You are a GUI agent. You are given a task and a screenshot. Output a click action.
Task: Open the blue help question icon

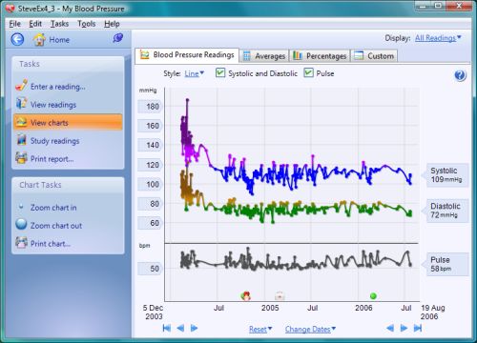(x=460, y=75)
